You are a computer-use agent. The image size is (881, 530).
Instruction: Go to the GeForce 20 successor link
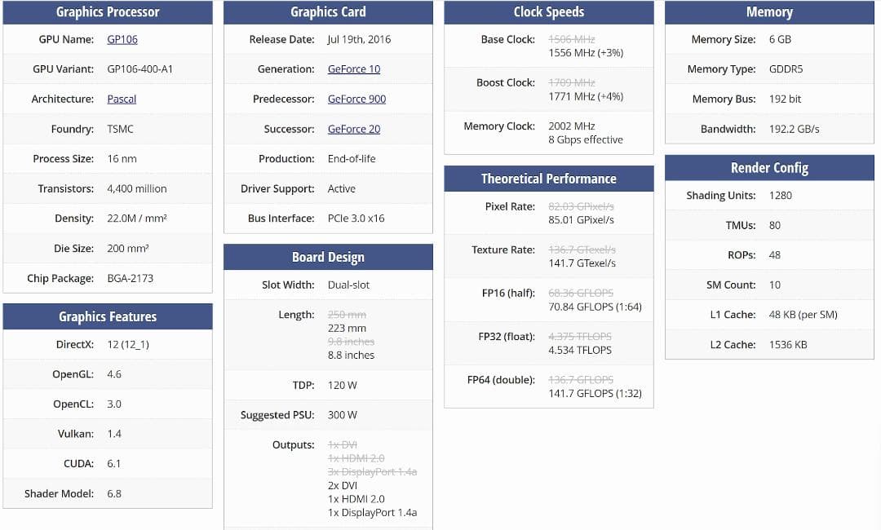354,129
